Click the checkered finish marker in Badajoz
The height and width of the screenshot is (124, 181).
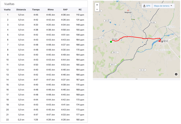(162, 42)
